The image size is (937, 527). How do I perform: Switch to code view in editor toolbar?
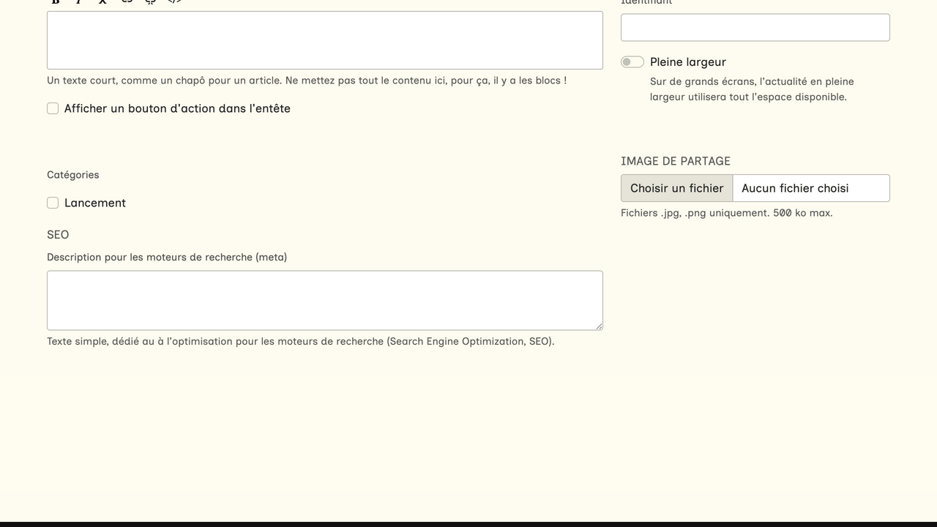174,1
